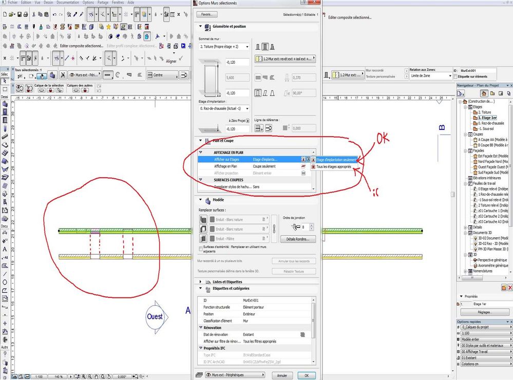Collapse the 'Modèle' panel
The image size is (513, 380).
[201, 199]
